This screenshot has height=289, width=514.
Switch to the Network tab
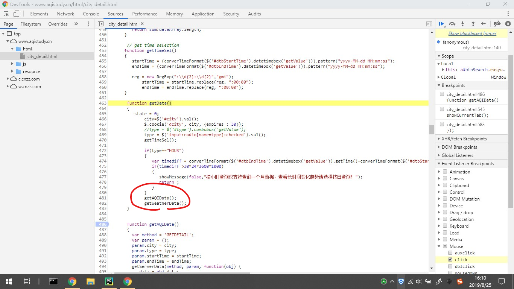tap(65, 14)
